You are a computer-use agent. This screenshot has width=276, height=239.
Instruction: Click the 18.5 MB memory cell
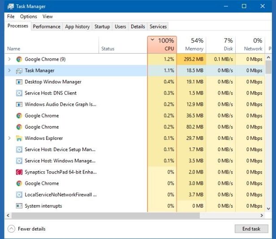191,71
